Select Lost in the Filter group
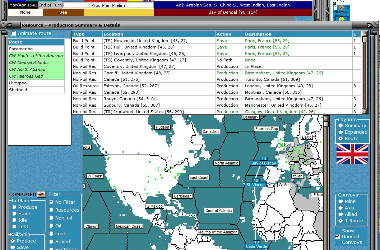 coord(51,233)
